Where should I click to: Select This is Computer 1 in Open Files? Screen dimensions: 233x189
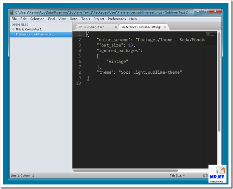41,29
